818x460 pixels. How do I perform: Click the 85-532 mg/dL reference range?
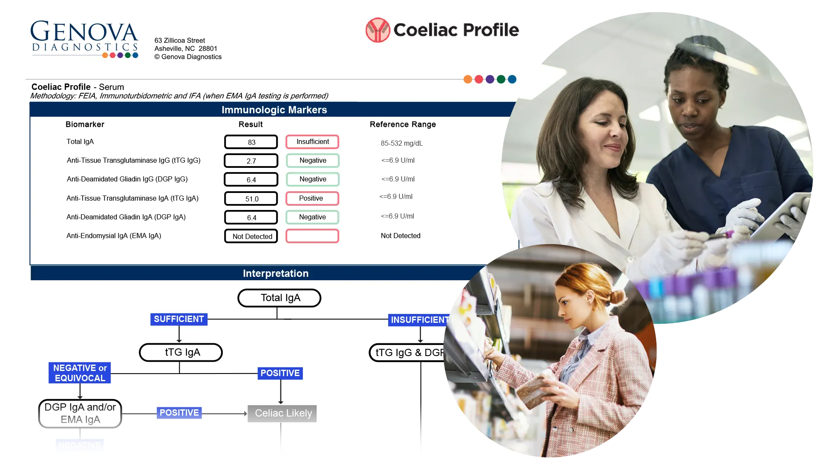tap(402, 143)
